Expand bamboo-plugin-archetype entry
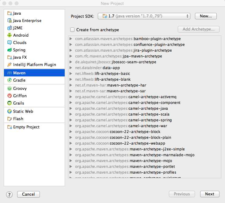This screenshot has height=203, width=225. tap(71, 39)
